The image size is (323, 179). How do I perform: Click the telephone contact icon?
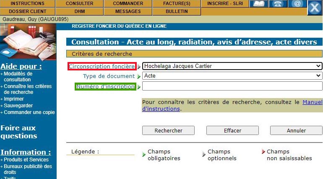tap(278, 4)
